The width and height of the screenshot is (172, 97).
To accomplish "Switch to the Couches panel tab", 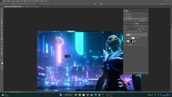I will [125, 23].
